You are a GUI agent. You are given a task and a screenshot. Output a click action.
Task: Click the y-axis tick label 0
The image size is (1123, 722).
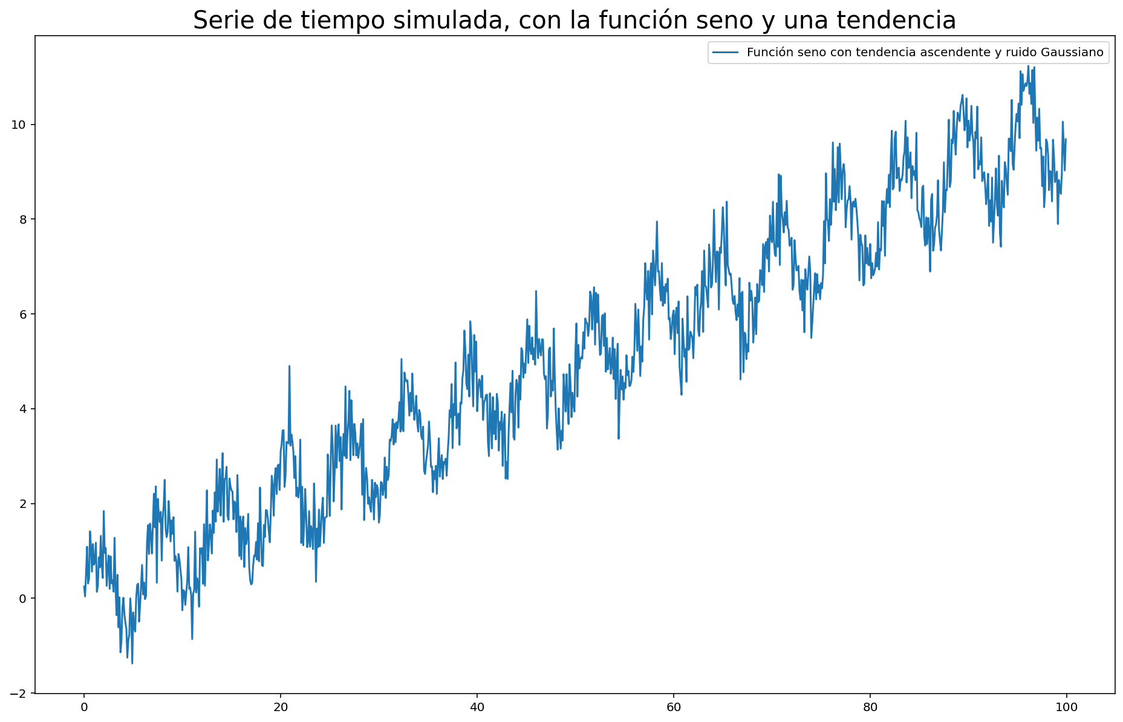pos(22,599)
